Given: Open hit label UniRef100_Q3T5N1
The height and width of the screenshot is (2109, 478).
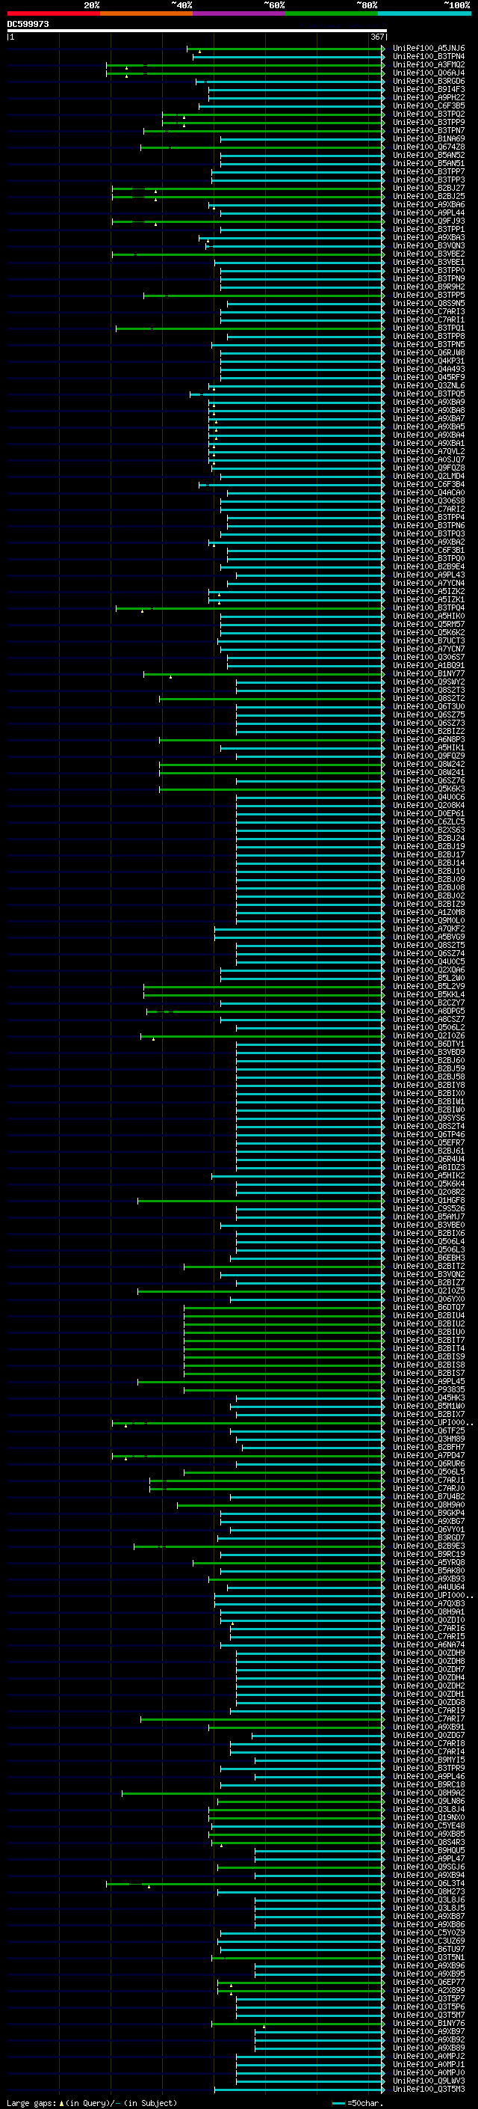Looking at the screenshot, I should (x=428, y=1958).
